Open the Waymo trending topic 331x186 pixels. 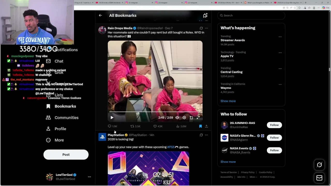(251, 88)
